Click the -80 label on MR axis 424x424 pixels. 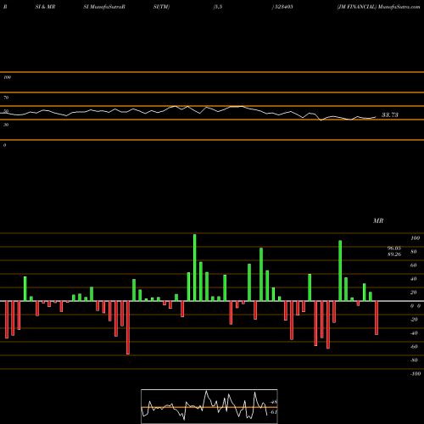414,360
